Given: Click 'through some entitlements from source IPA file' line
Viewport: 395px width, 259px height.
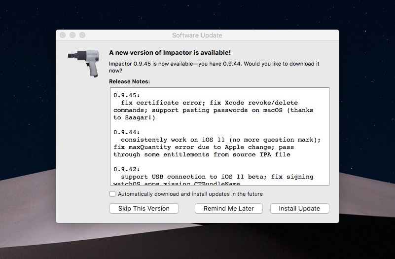Looking at the screenshot, I should (202, 154).
